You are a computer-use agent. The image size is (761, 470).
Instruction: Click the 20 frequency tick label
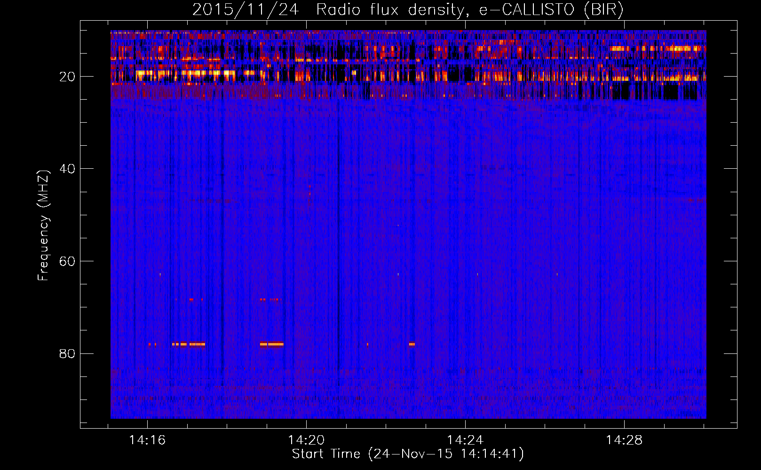point(67,77)
